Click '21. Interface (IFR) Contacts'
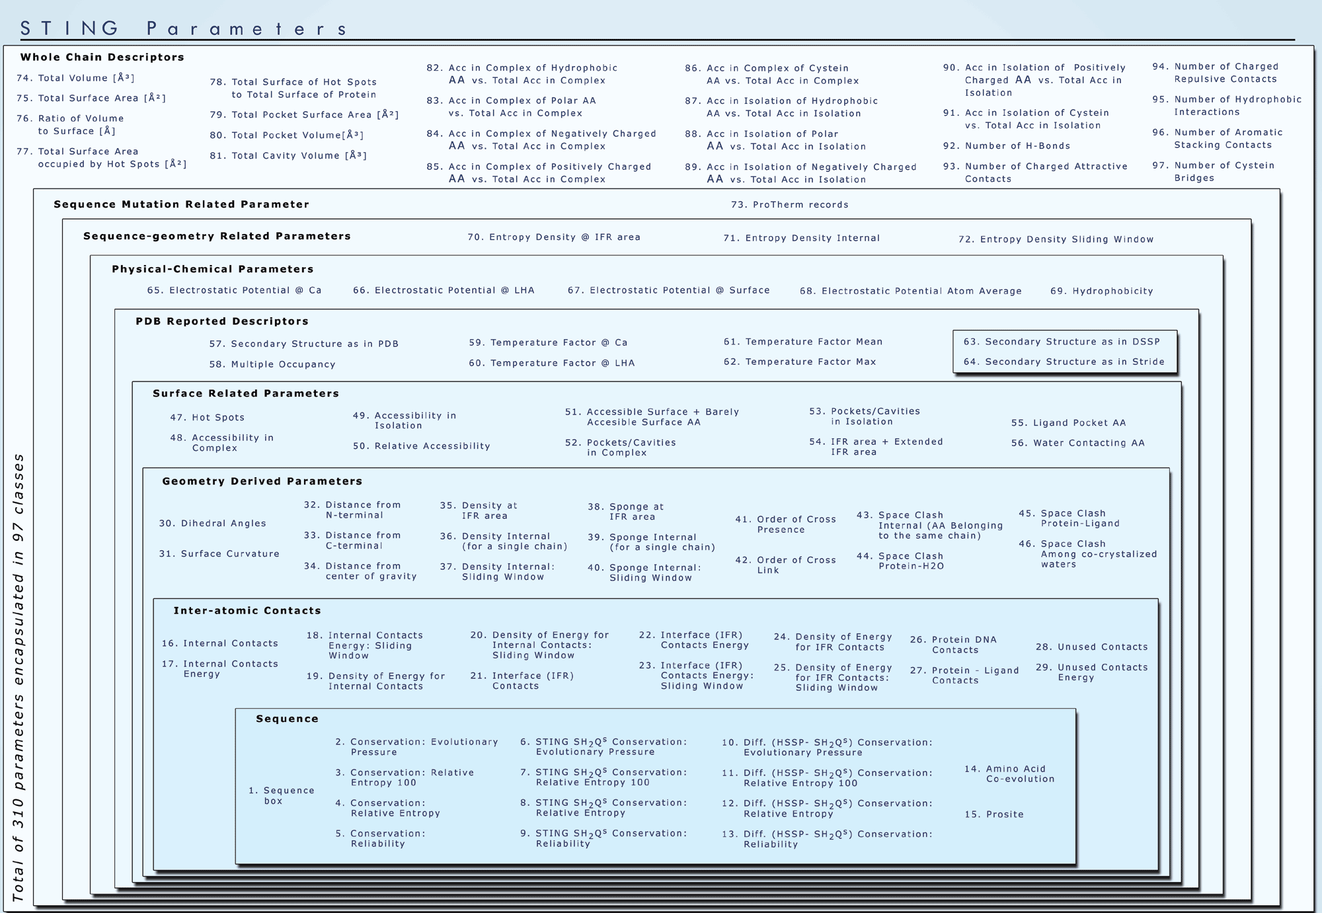Image resolution: width=1322 pixels, height=913 pixels. click(522, 680)
